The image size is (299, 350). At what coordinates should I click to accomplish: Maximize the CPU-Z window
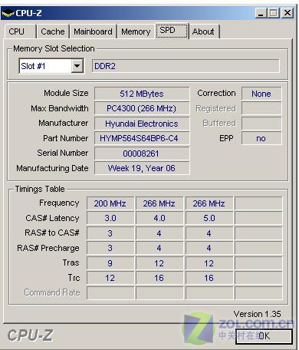pos(274,13)
